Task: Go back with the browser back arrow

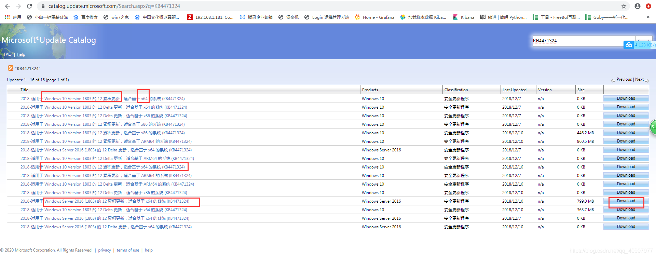Action: pyautogui.click(x=8, y=6)
